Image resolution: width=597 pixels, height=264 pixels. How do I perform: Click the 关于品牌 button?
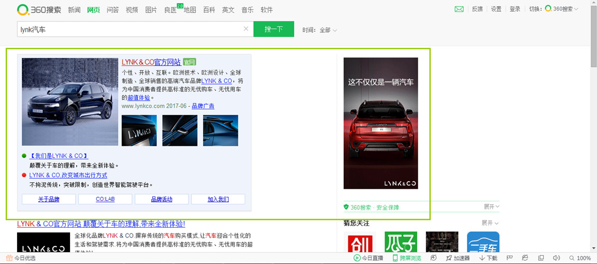click(49, 199)
